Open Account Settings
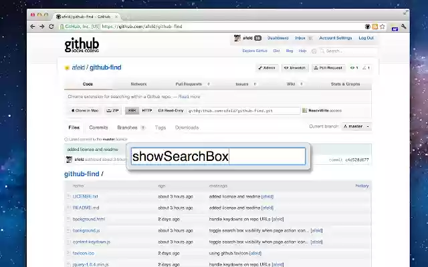 [x=336, y=38]
